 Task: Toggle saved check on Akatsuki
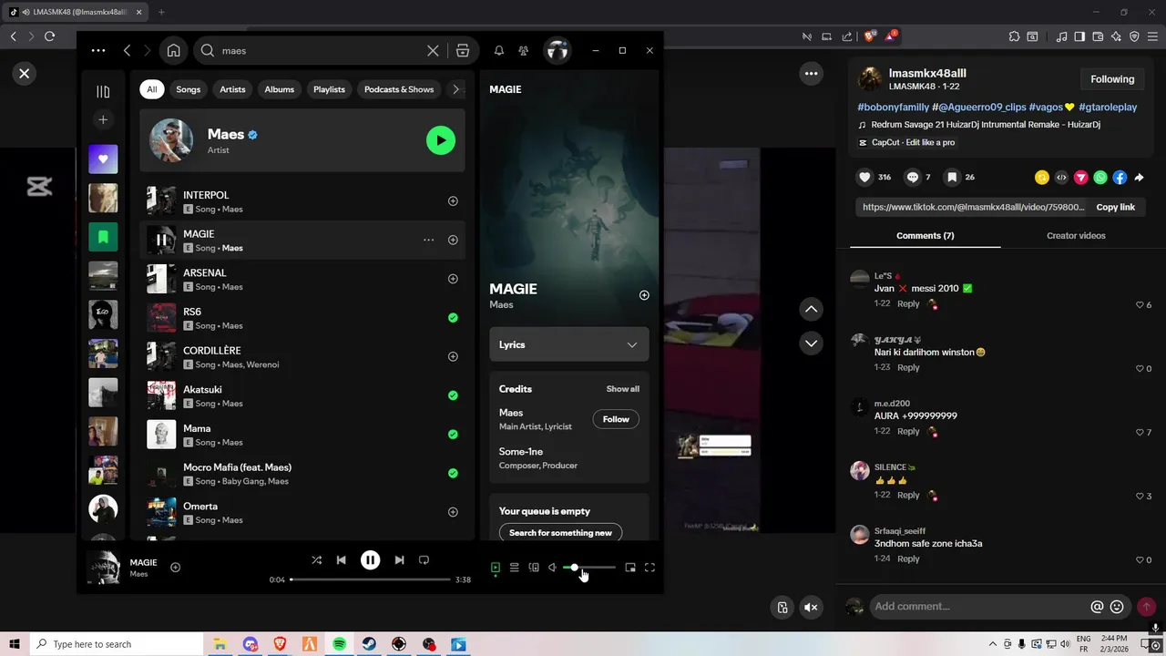click(x=453, y=395)
